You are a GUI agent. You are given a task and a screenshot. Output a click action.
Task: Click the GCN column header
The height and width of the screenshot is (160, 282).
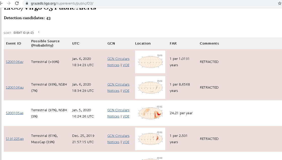coord(111,43)
